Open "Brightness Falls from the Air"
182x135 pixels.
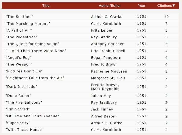point(35,78)
